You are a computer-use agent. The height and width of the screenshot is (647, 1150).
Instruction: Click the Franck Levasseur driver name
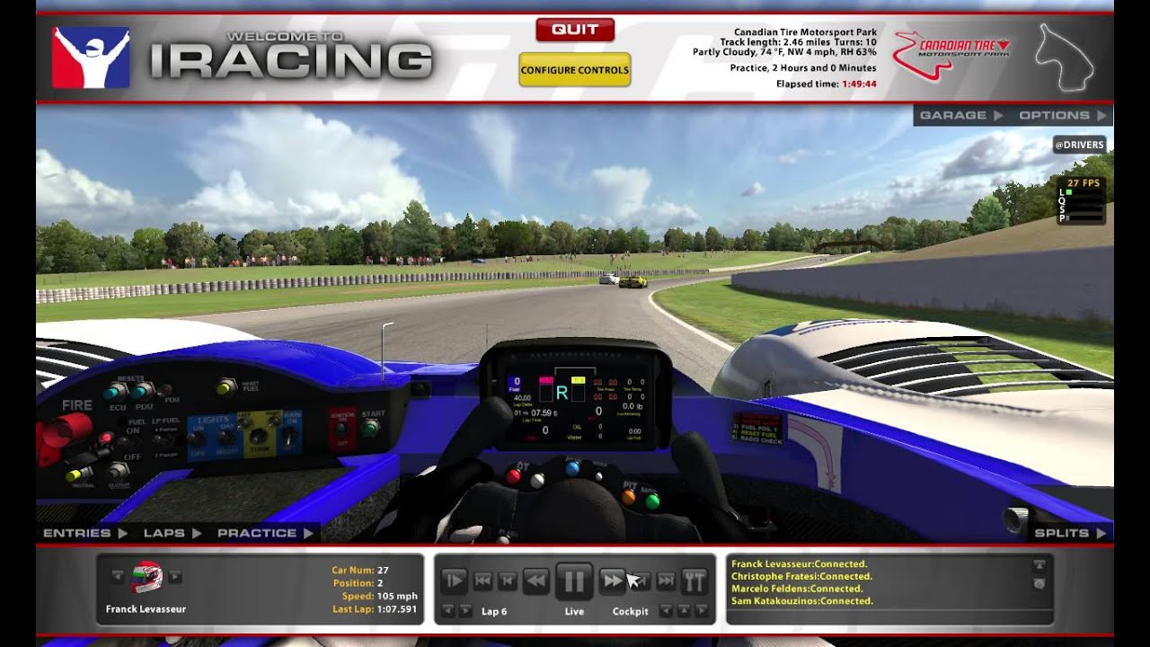146,608
